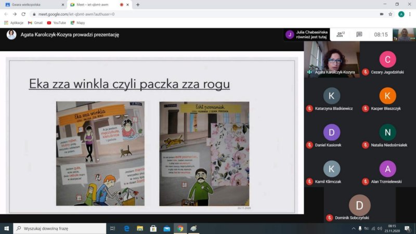The image size is (416, 234).
Task: Open the Chrome profile avatar
Action: [x=401, y=15]
